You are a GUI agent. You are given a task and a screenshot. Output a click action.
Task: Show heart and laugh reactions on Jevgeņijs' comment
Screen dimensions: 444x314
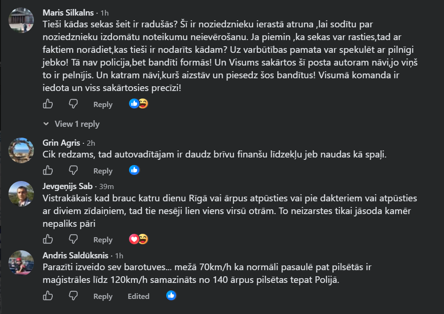(138, 239)
